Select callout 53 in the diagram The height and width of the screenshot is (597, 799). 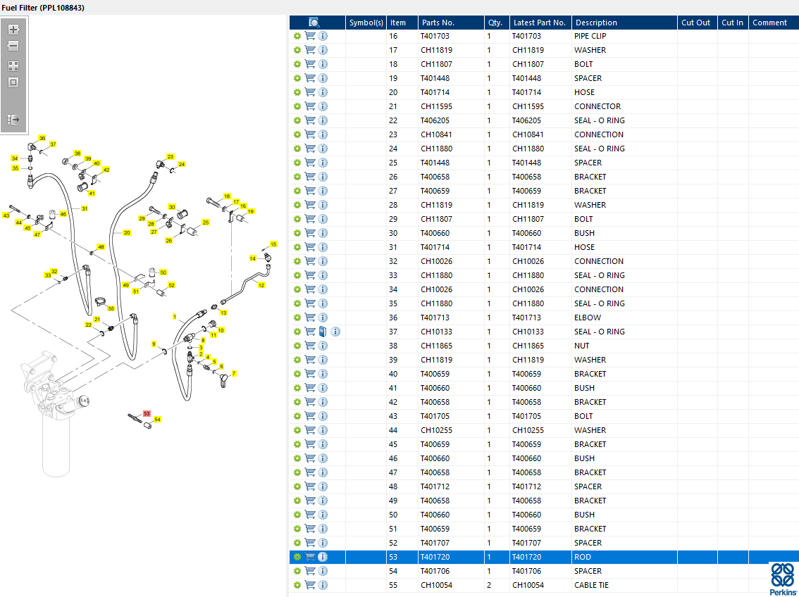tap(147, 414)
